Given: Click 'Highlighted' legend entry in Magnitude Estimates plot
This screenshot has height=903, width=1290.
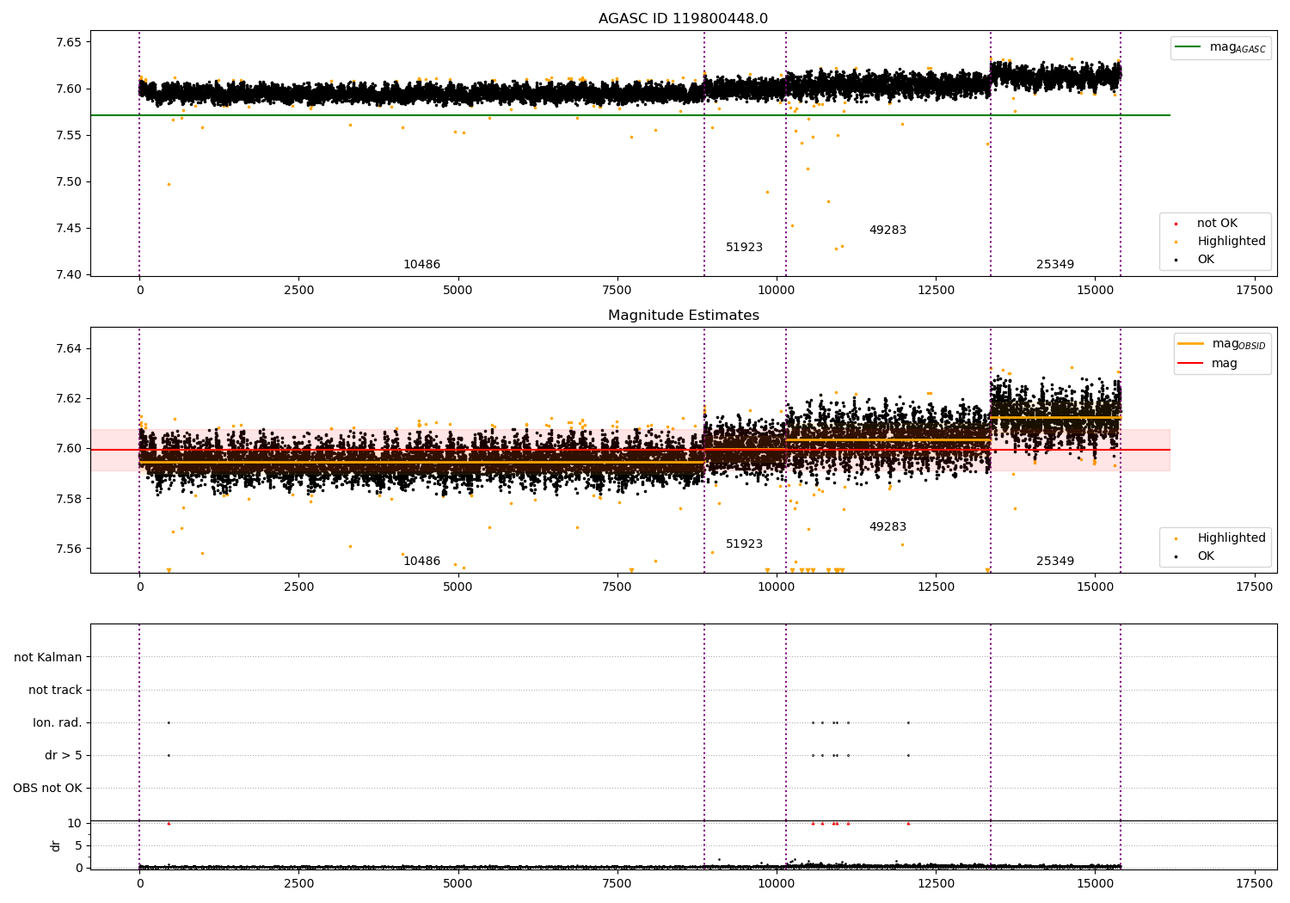Looking at the screenshot, I should click(1231, 538).
